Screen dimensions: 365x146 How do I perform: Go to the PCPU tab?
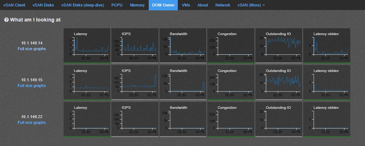point(117,5)
